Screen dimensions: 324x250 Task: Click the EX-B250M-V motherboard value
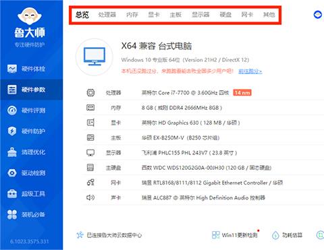pyautogui.click(x=180, y=137)
